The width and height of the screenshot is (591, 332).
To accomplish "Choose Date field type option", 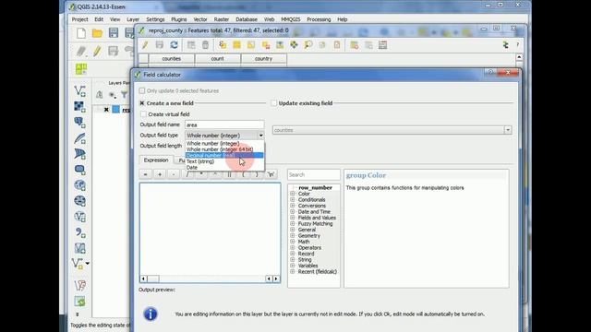I will coord(224,167).
